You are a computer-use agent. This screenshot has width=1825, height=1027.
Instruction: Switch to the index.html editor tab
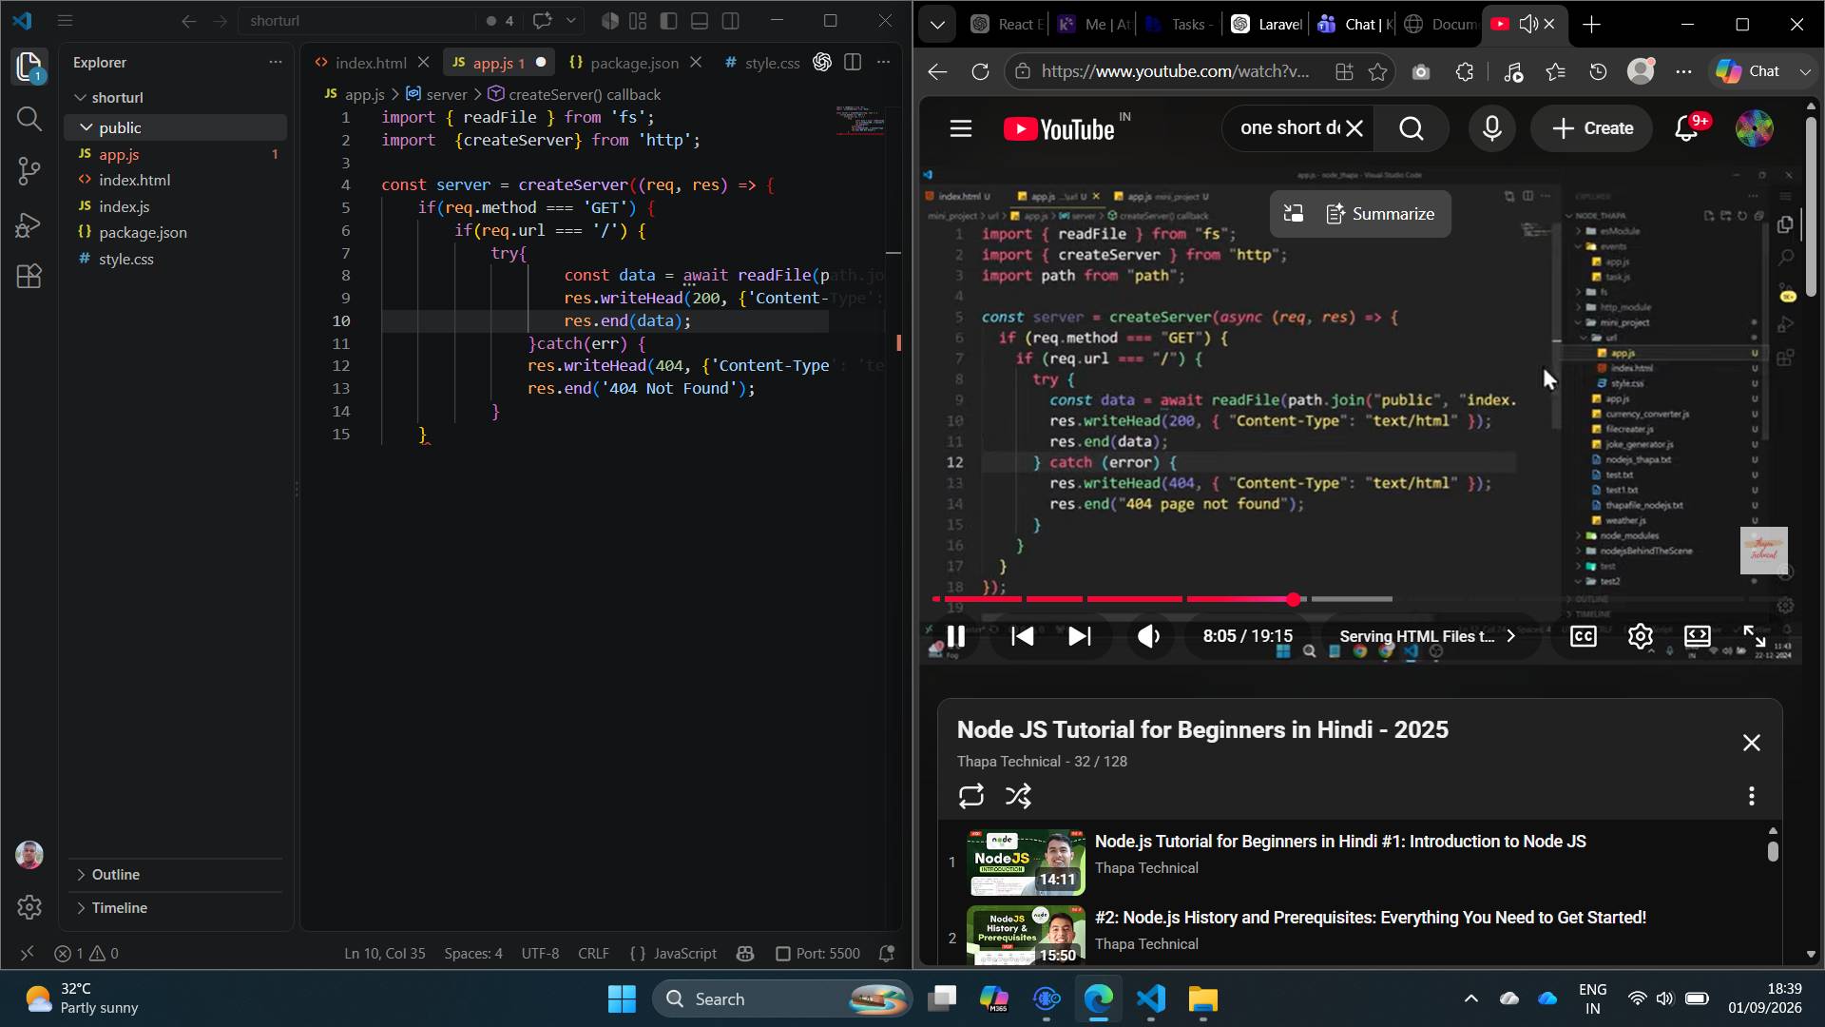371,63
